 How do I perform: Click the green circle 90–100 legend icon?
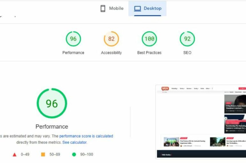(x=74, y=154)
